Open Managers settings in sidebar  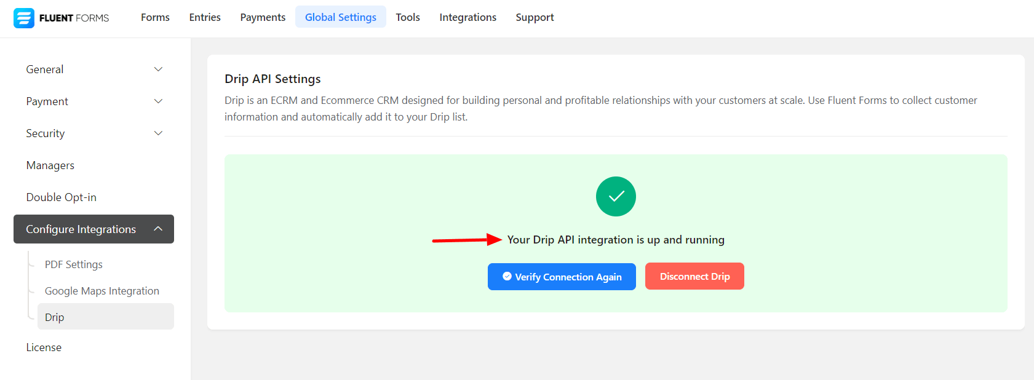(50, 165)
